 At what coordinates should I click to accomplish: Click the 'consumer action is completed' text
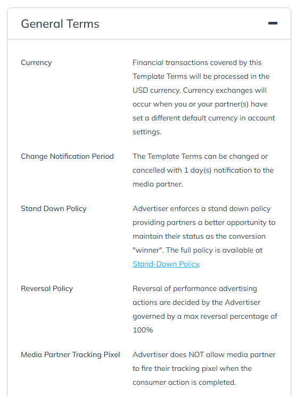[x=184, y=382]
